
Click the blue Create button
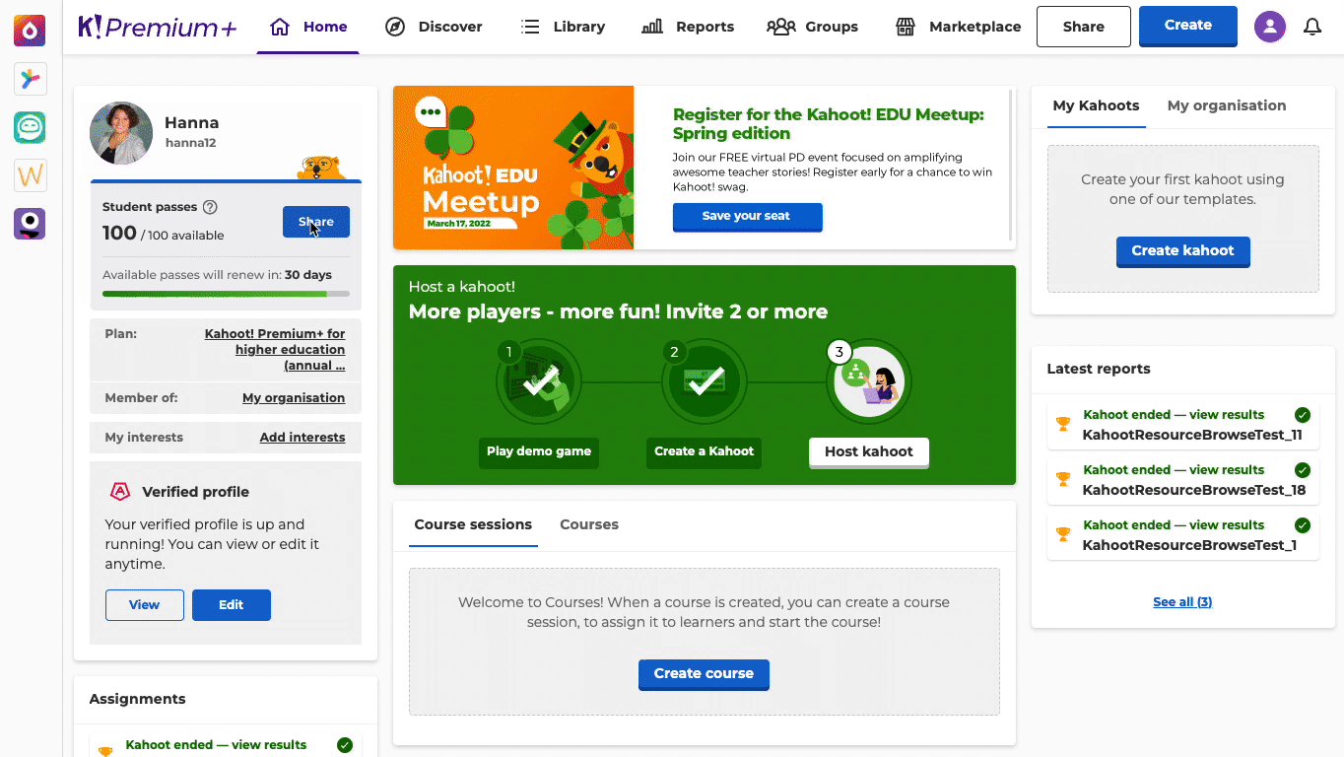click(x=1188, y=26)
